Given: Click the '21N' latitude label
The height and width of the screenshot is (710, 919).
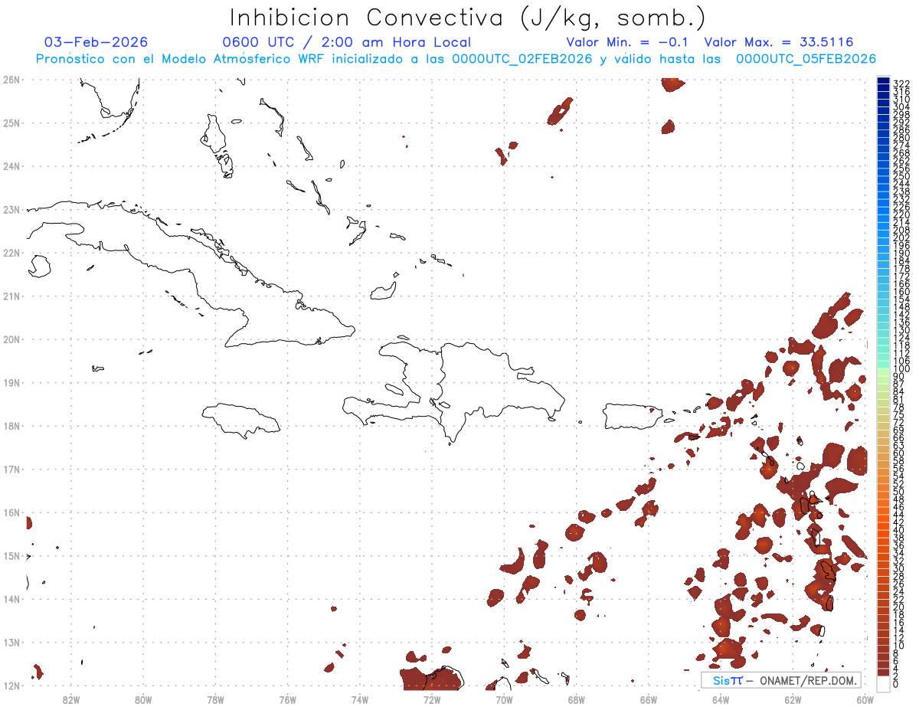Looking at the screenshot, I should [11, 296].
